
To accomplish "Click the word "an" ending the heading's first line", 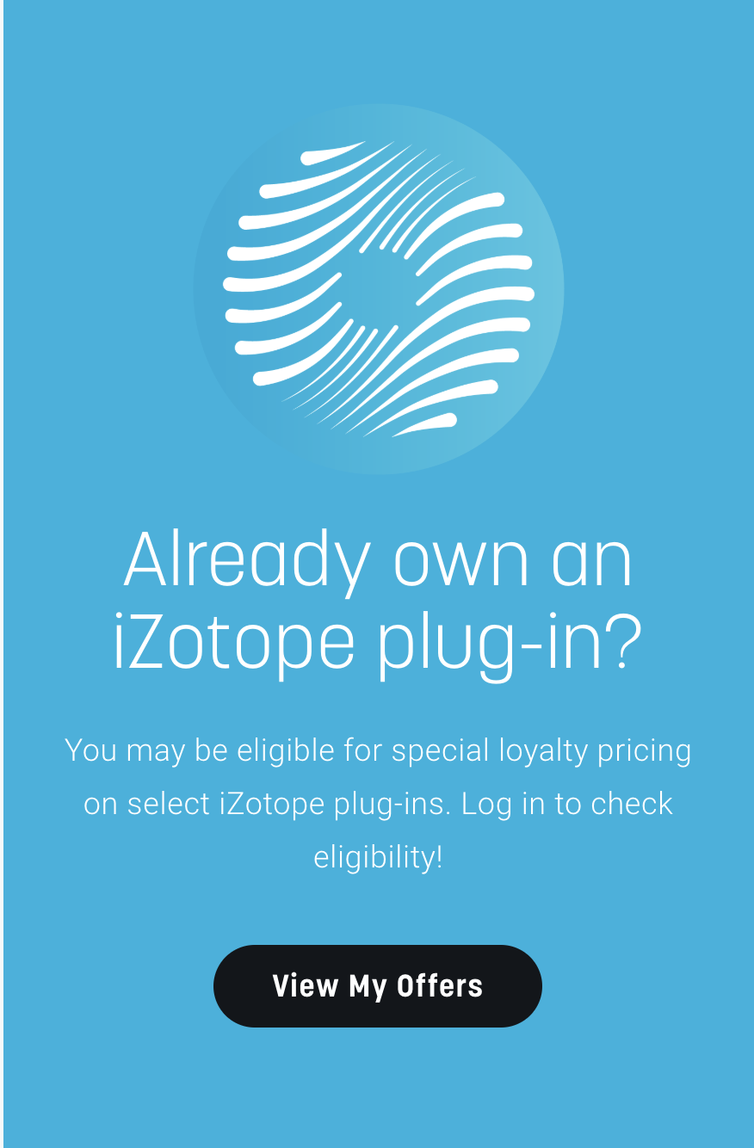I will click(x=592, y=563).
